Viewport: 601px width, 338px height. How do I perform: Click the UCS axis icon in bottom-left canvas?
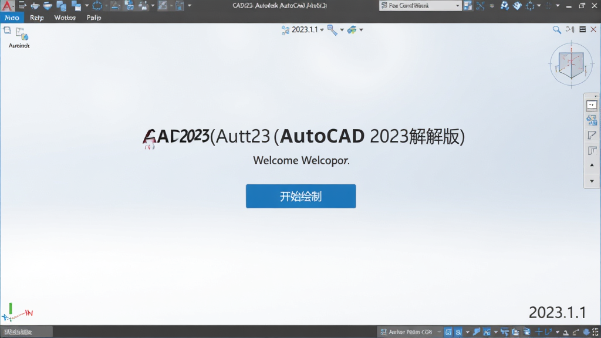point(17,312)
